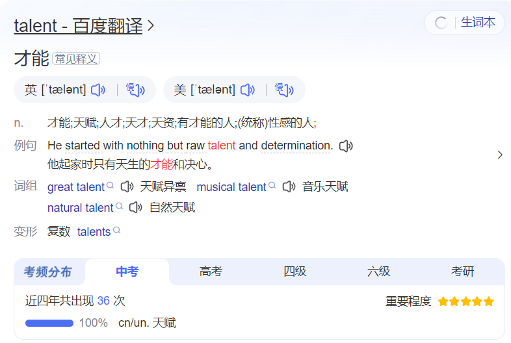Play audio for phrase great talent

click(127, 186)
